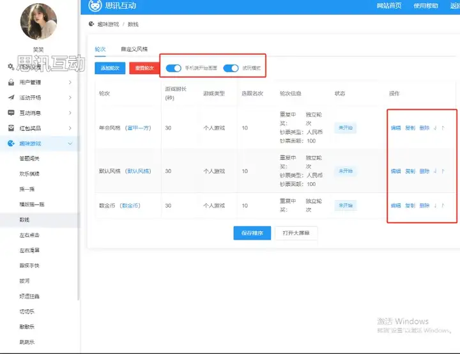Expand 活动开场 menu chevron
Screen dimensions: 460x354
tap(70, 98)
